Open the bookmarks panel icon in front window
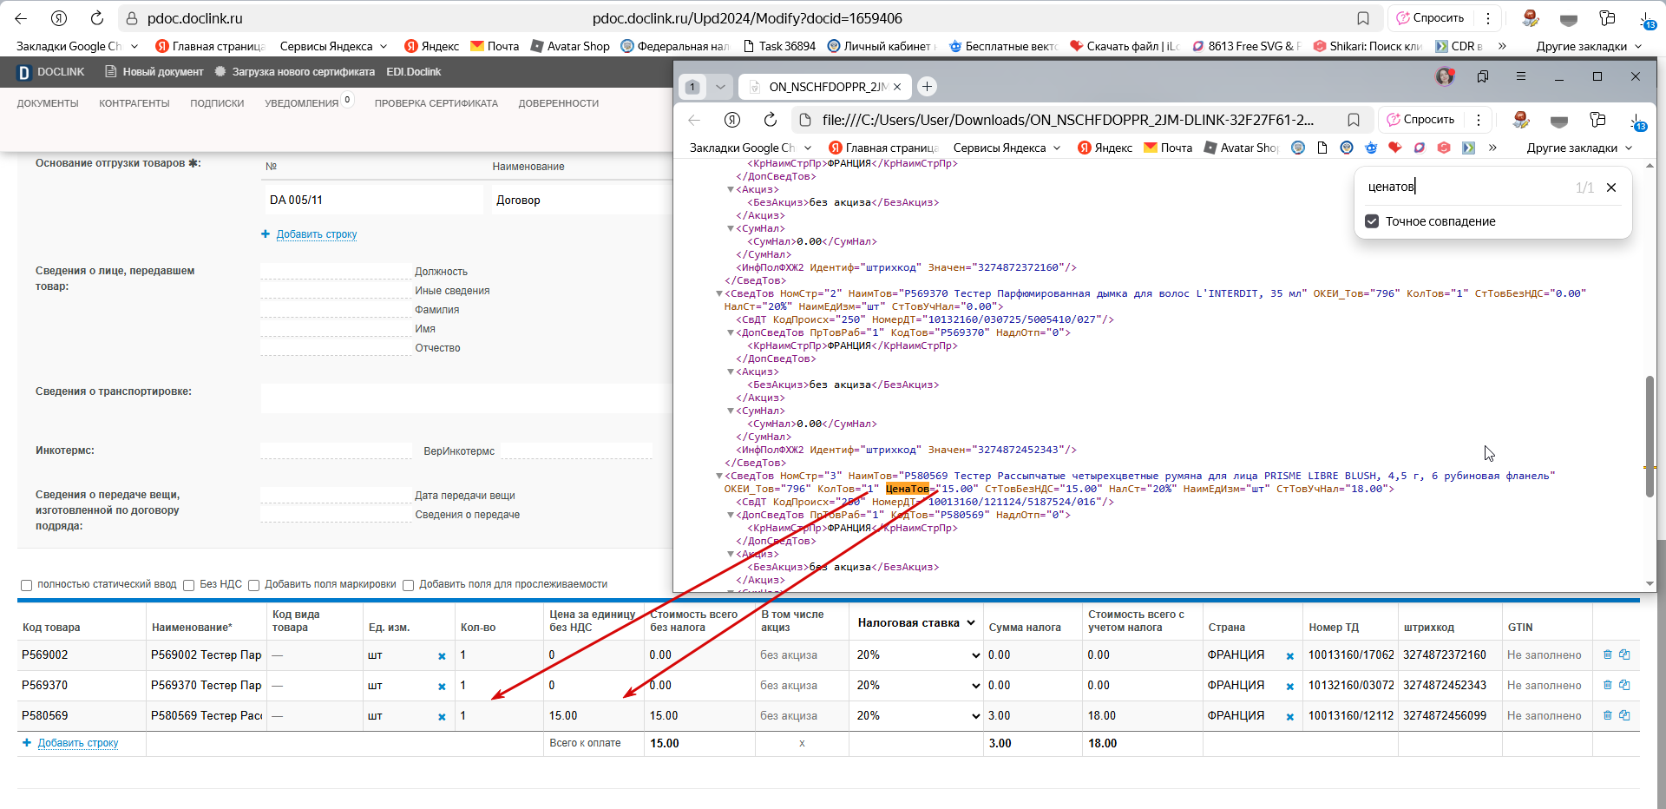This screenshot has height=809, width=1666. tap(1483, 76)
